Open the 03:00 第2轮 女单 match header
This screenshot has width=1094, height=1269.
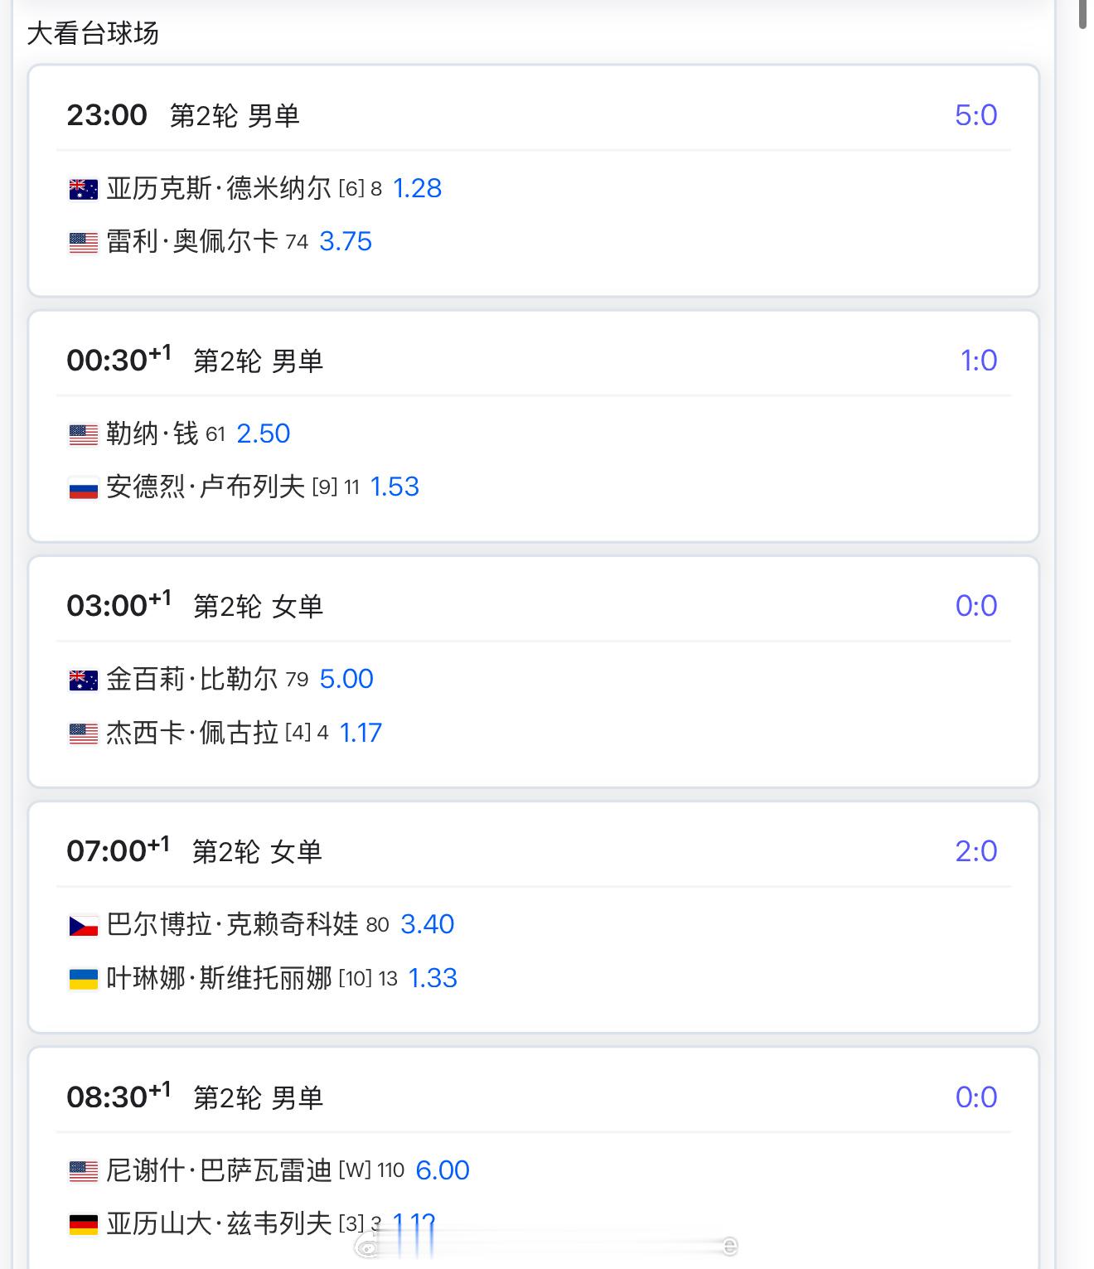tap(195, 605)
